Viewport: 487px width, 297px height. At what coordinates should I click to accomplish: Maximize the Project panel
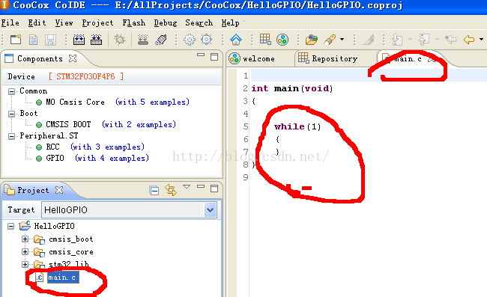pyautogui.click(x=214, y=189)
